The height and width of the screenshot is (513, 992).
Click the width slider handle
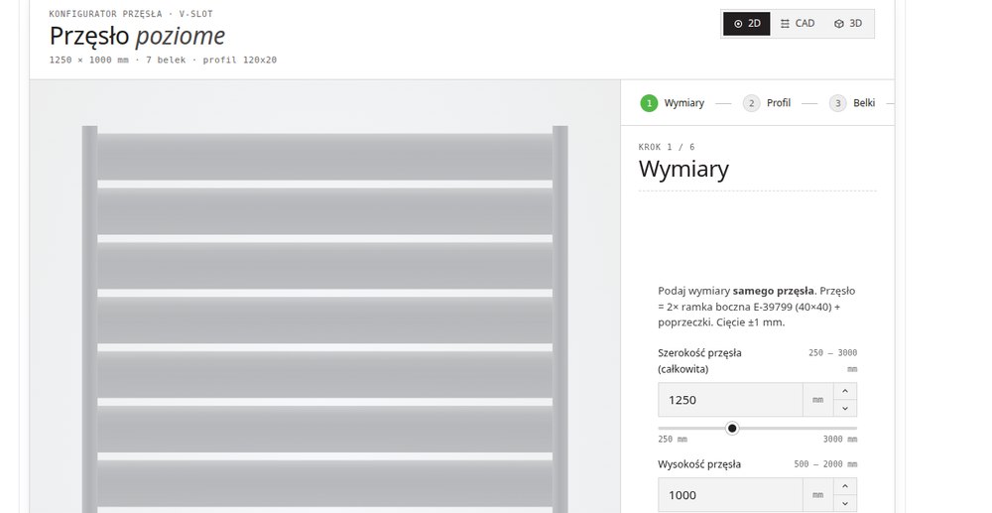point(732,429)
